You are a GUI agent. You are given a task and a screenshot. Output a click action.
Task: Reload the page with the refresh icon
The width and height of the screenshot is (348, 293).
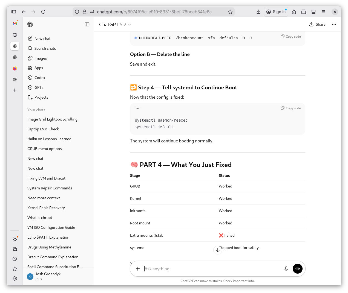tap(43, 12)
